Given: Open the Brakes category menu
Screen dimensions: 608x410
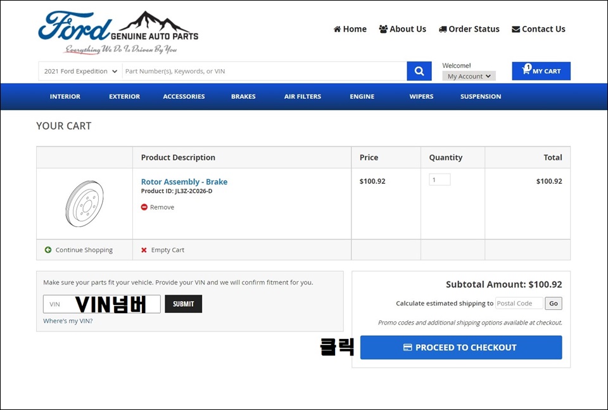Looking at the screenshot, I should pos(243,96).
